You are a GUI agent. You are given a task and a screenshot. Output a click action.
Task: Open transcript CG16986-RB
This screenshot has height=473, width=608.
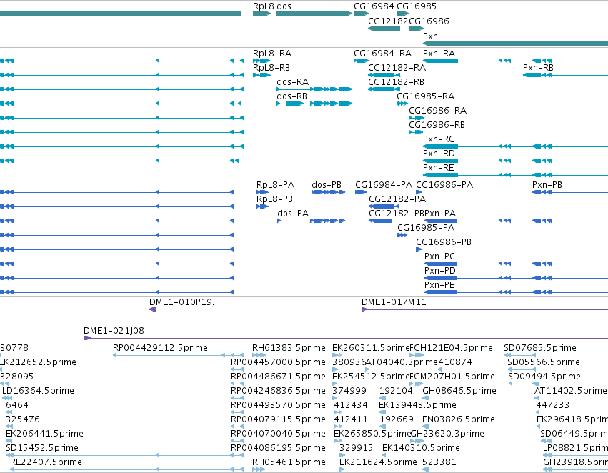pyautogui.click(x=437, y=125)
